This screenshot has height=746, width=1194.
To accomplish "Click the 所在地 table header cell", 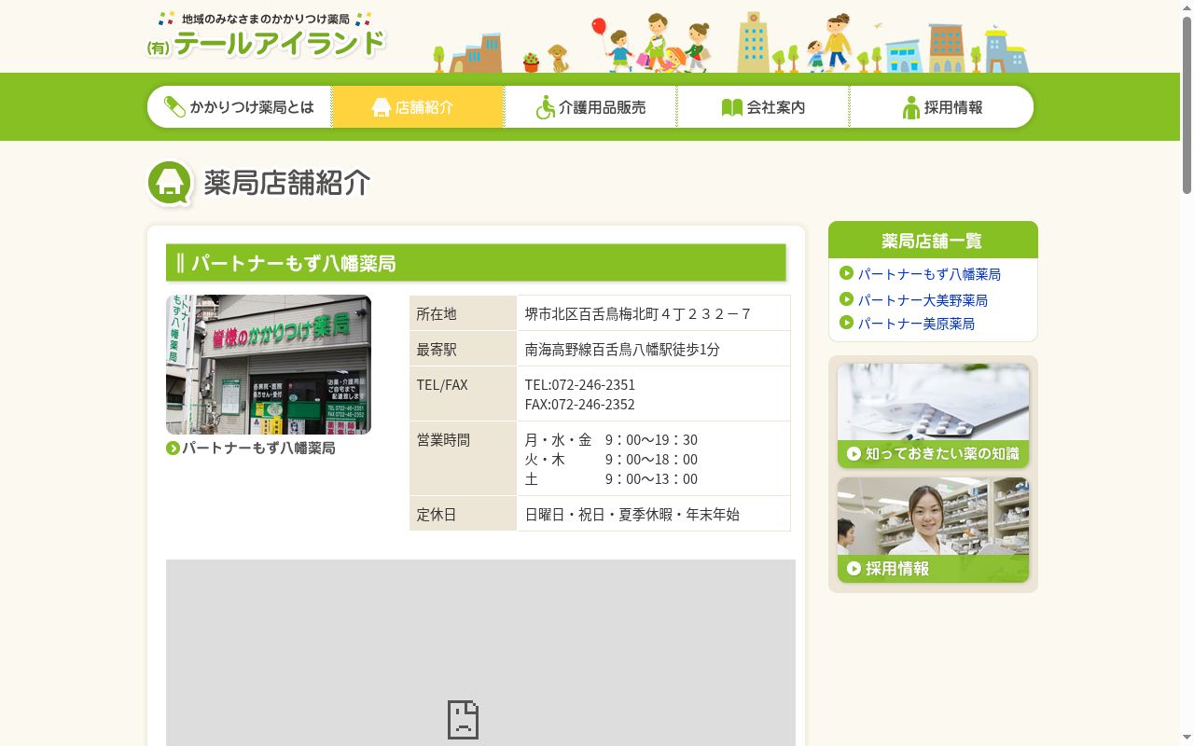I will tap(463, 313).
